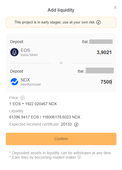Show info about expected received certificate
The width and height of the screenshot is (122, 170).
76,124
